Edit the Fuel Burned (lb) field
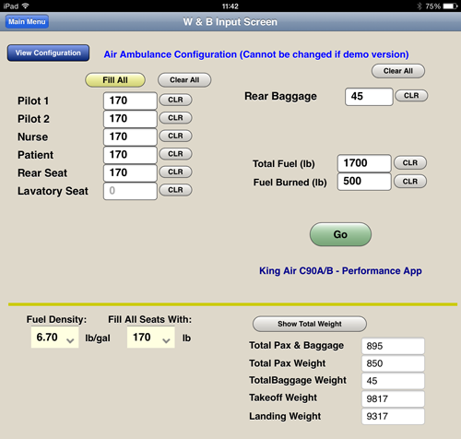 coord(364,182)
